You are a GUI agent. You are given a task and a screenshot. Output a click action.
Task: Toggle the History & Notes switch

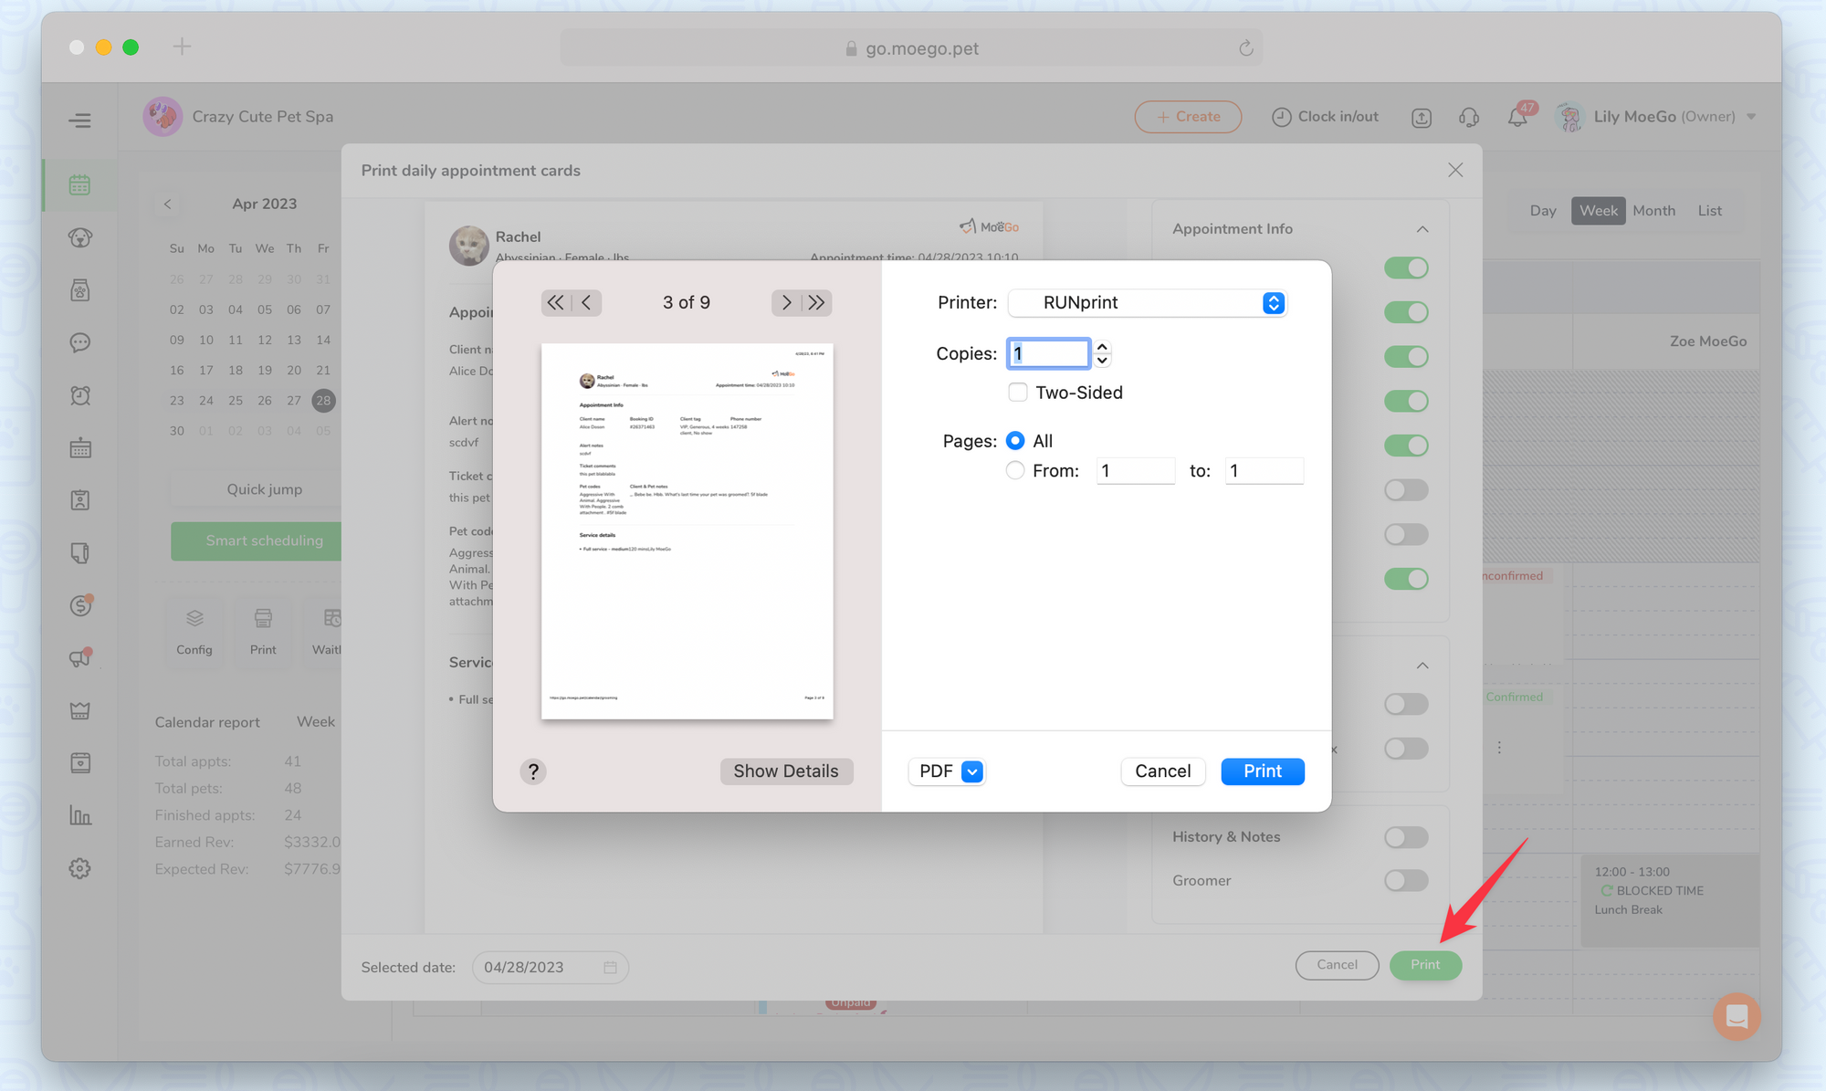(1405, 837)
